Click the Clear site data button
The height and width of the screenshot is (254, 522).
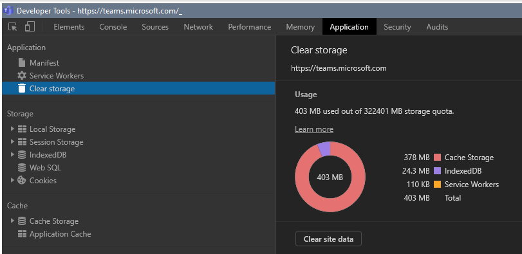tap(328, 239)
